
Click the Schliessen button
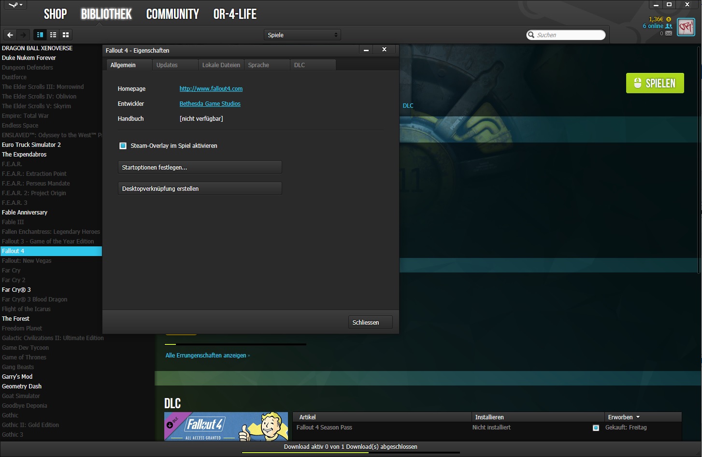tap(370, 322)
